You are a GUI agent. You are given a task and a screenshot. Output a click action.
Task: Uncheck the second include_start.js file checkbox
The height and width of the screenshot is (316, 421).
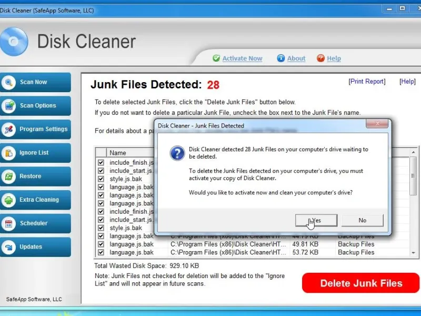pyautogui.click(x=101, y=220)
